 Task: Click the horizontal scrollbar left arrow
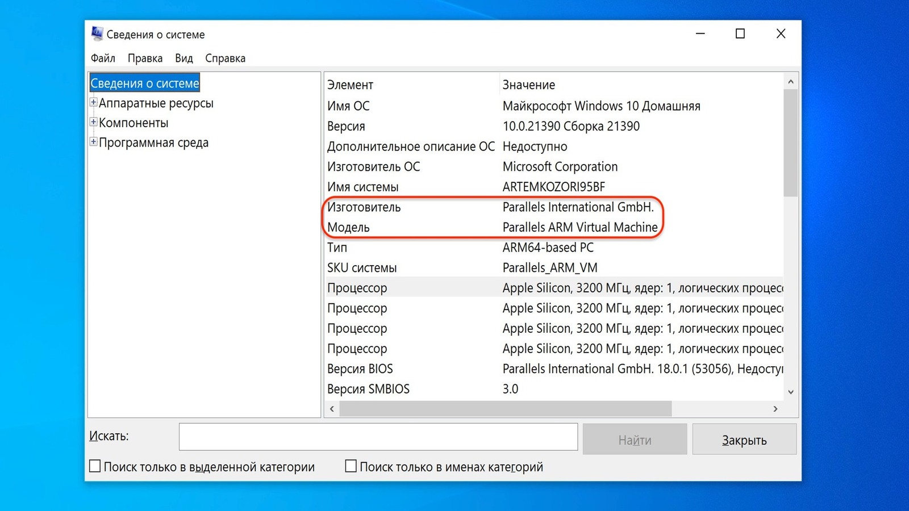332,409
